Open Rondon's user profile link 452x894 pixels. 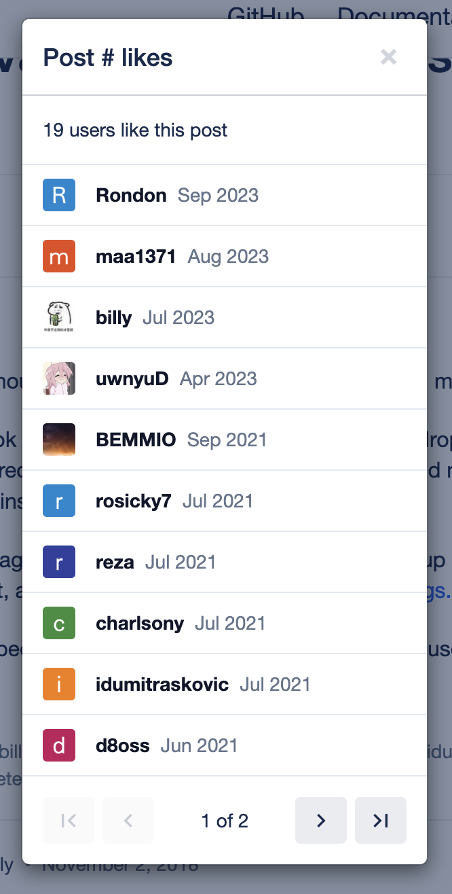click(131, 196)
